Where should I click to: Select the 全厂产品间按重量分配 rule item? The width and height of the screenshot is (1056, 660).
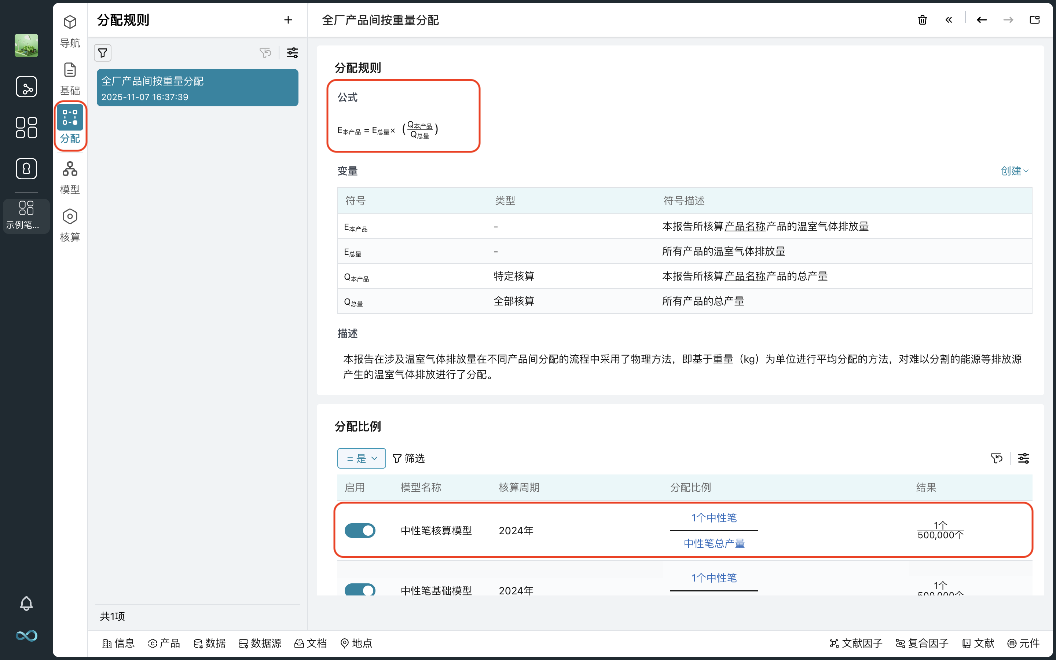point(198,88)
